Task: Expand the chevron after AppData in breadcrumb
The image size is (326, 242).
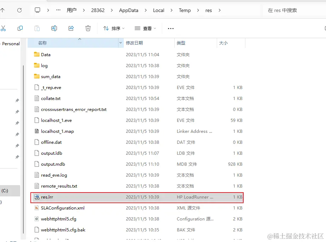Action: [146, 10]
